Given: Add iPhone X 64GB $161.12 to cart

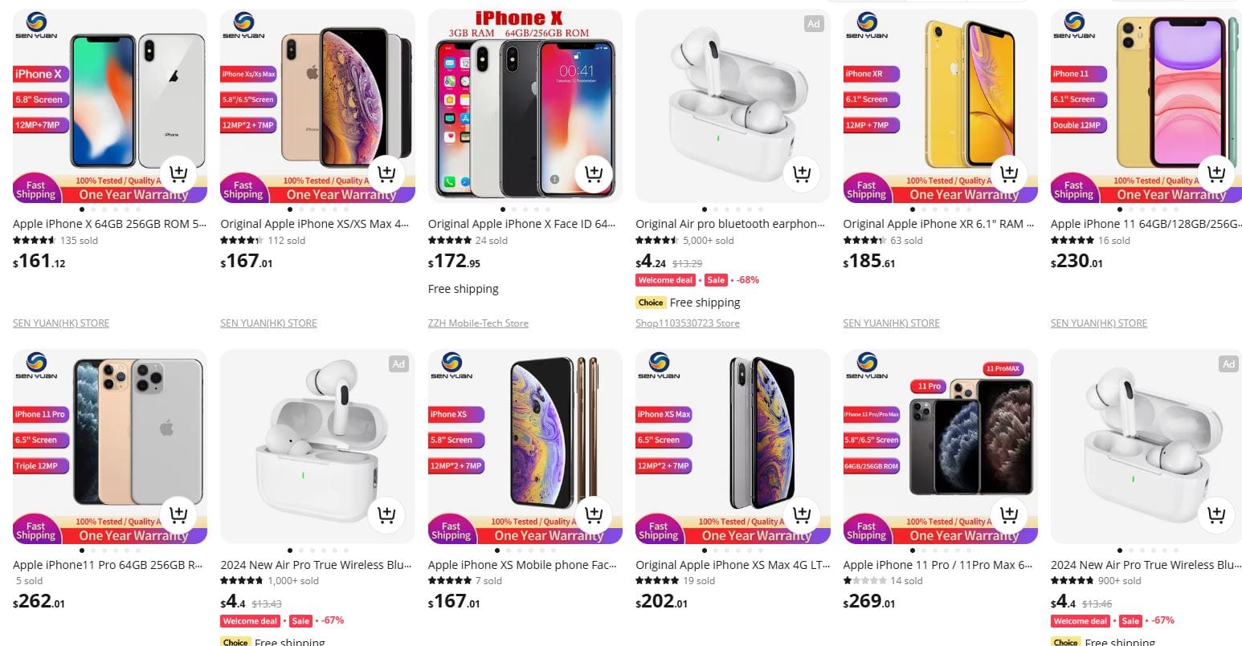Looking at the screenshot, I should coord(178,173).
